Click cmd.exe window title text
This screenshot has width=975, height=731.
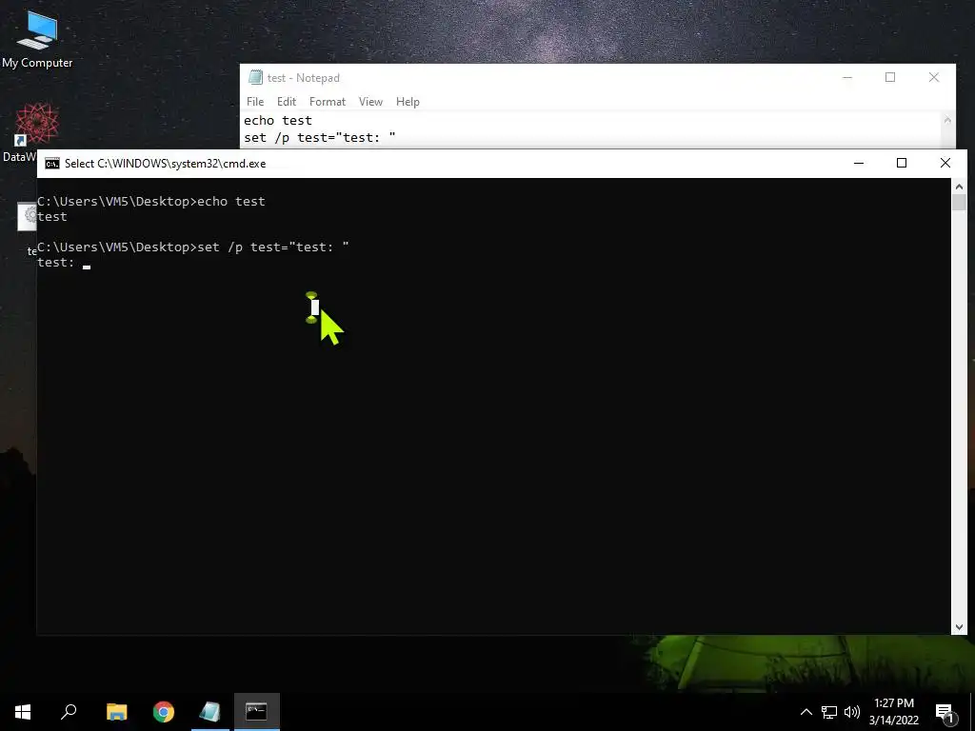point(166,164)
